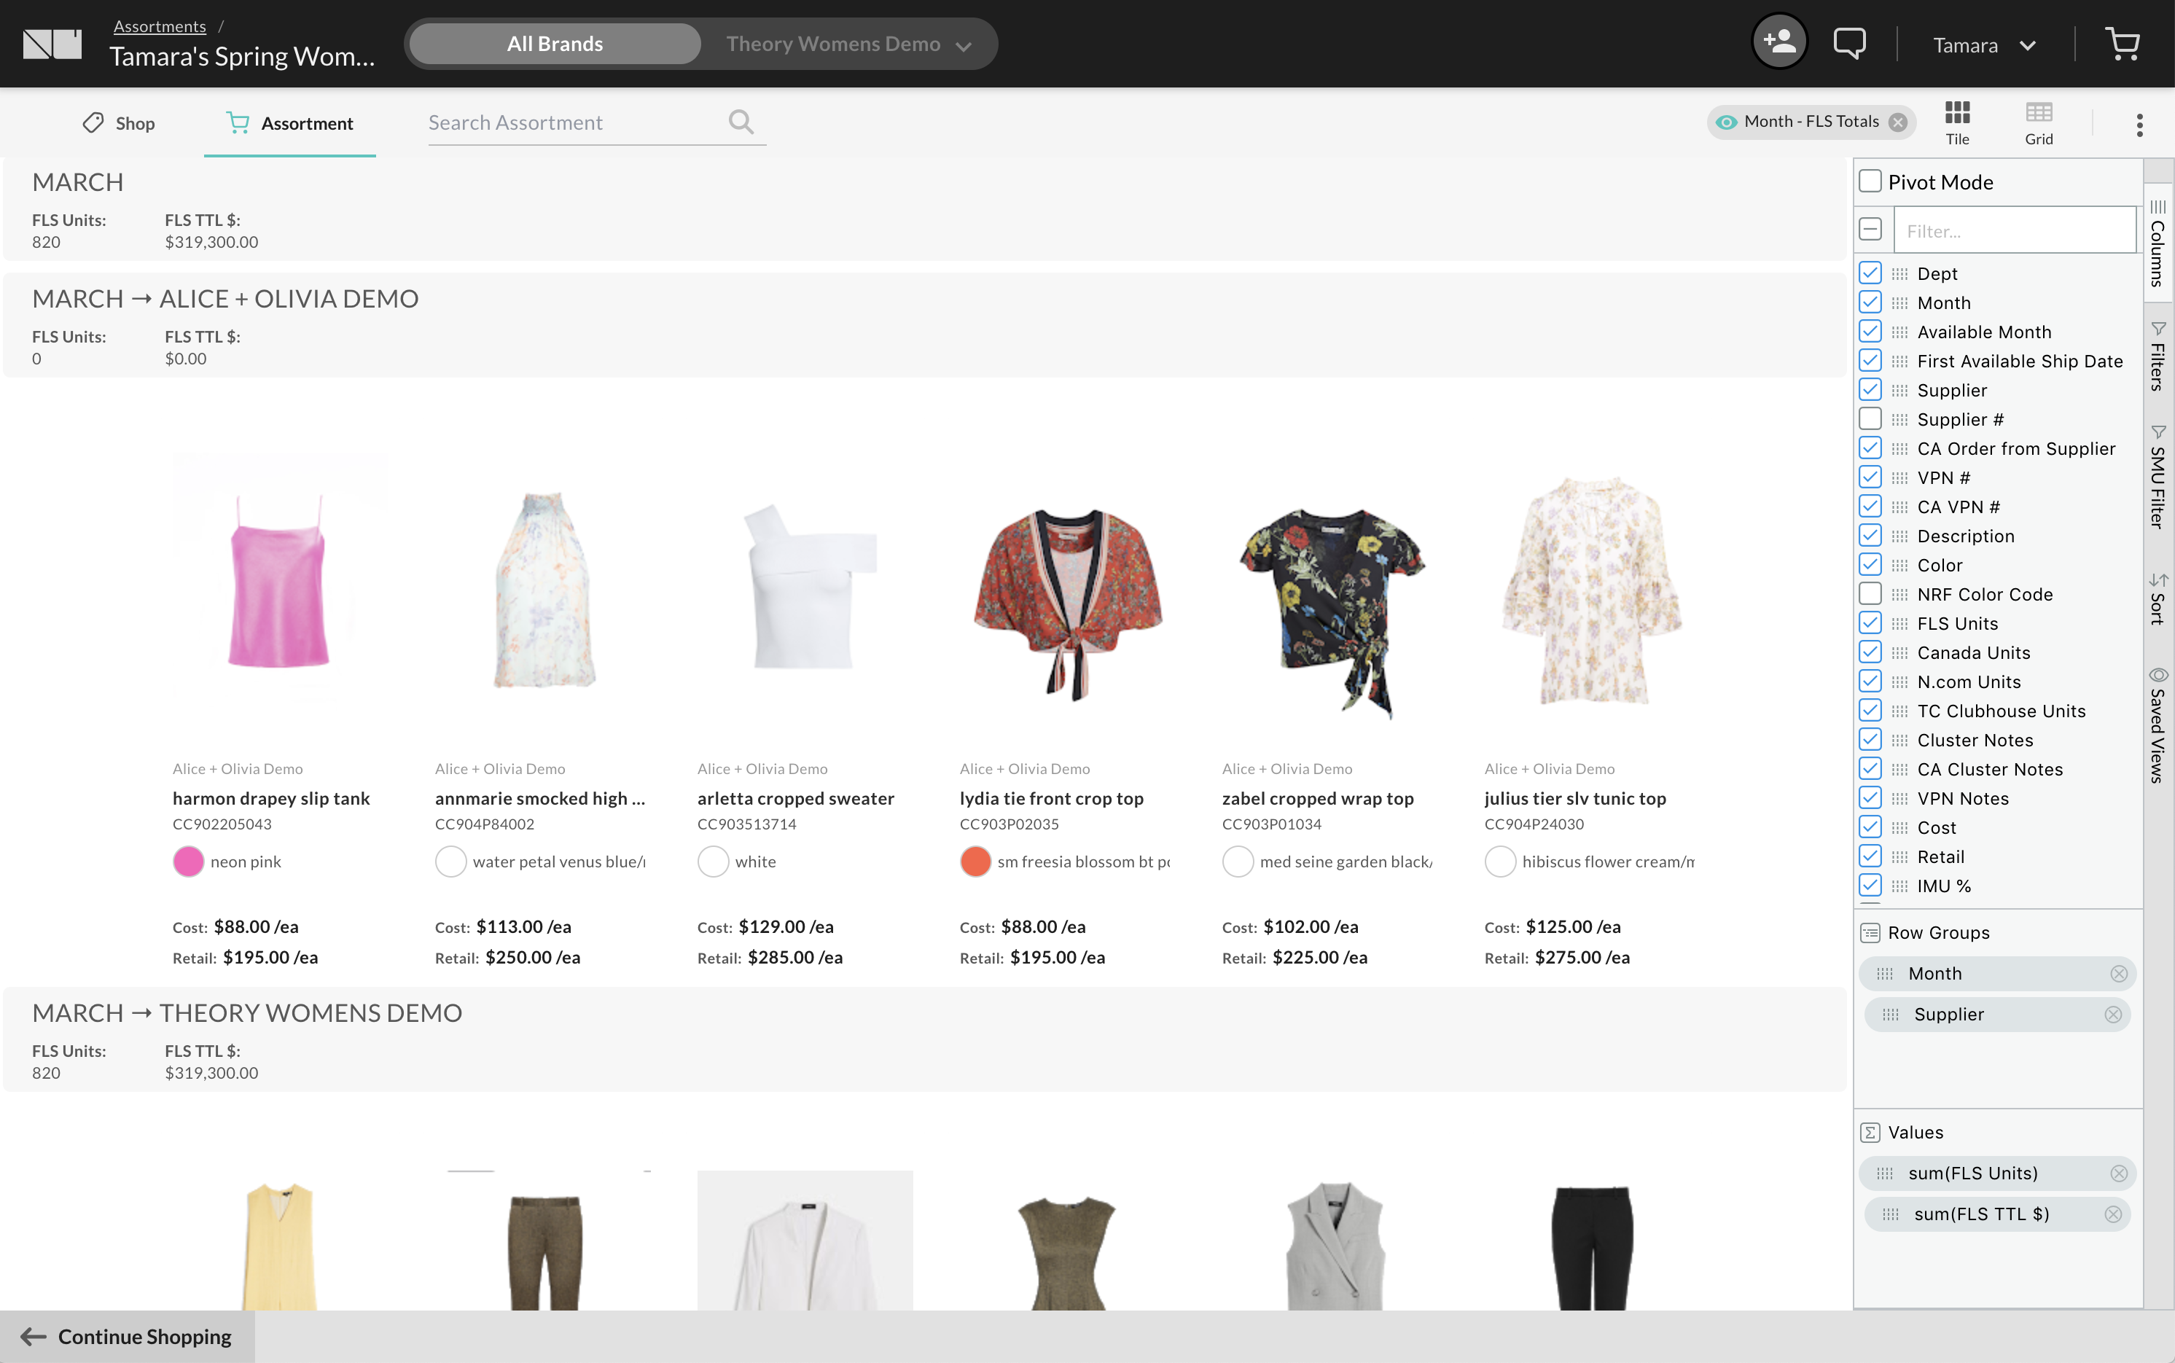Uncheck the Dept column checkbox

1870,273
